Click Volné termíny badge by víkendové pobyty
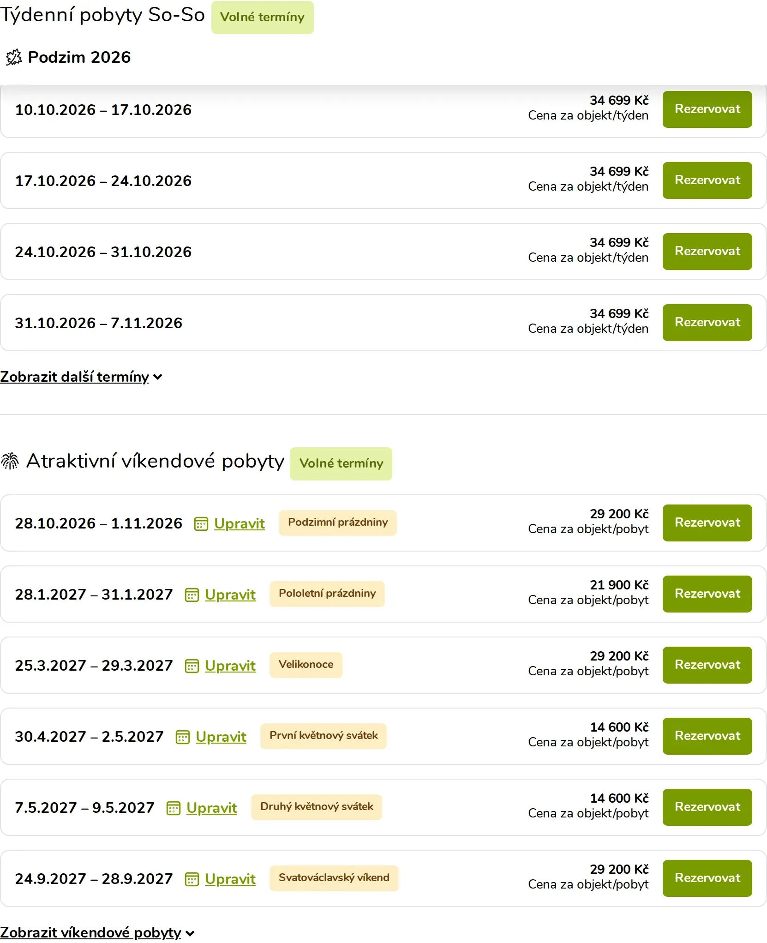This screenshot has height=943, width=767. tap(341, 463)
